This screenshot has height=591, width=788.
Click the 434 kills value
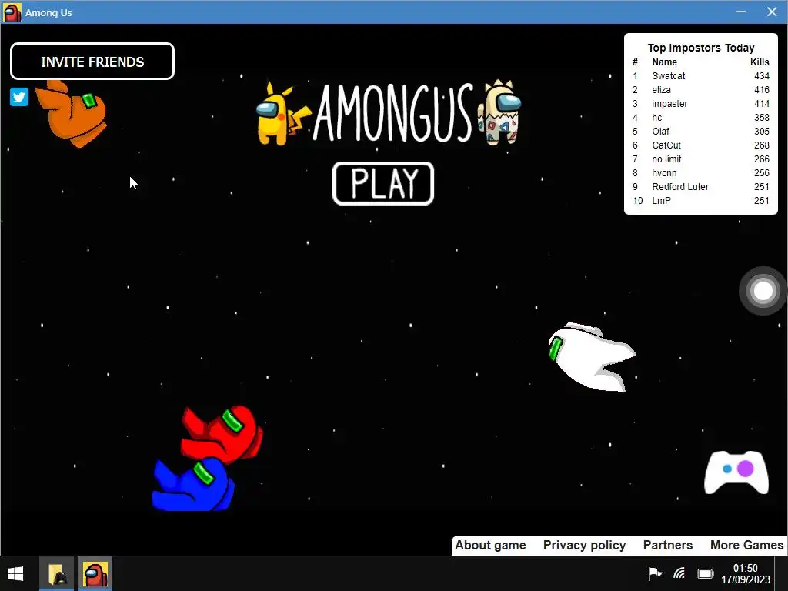pos(761,76)
